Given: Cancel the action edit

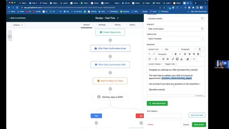Looking at the screenshot, I should (186, 125).
